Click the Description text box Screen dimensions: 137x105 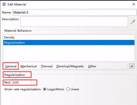74,22
